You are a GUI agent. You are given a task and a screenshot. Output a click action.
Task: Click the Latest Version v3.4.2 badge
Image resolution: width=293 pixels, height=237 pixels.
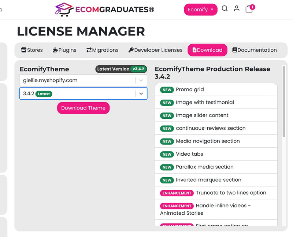(x=121, y=69)
